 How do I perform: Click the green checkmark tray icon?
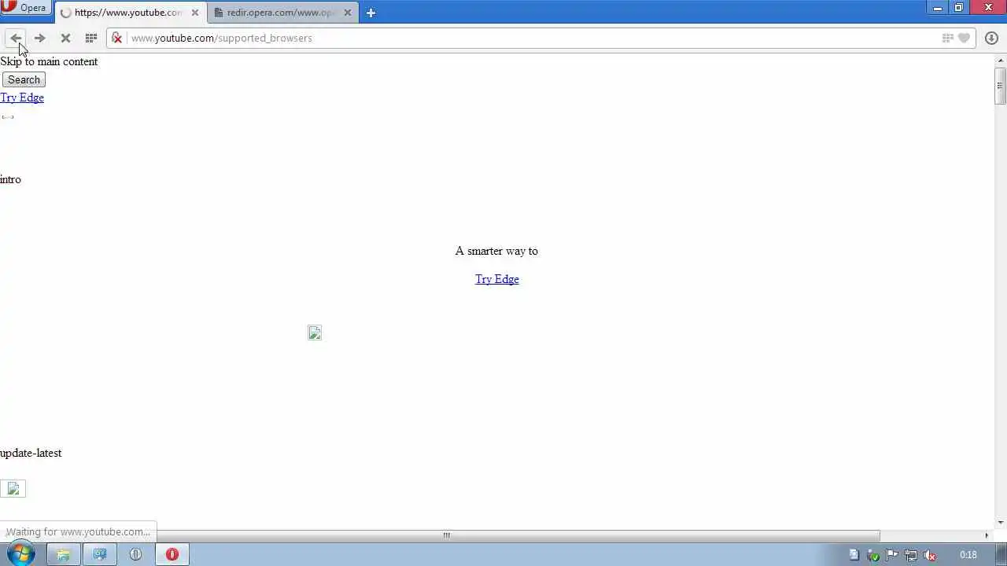(873, 555)
